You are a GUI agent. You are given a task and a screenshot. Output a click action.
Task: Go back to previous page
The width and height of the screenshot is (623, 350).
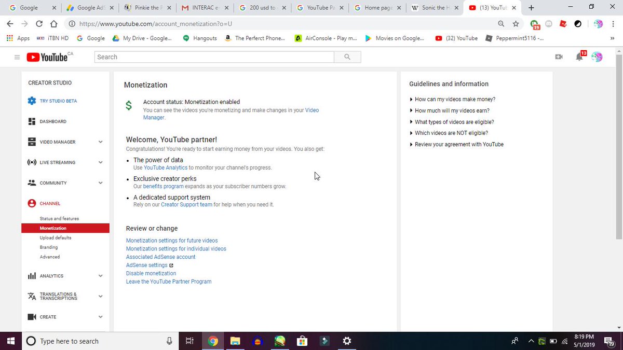10,24
